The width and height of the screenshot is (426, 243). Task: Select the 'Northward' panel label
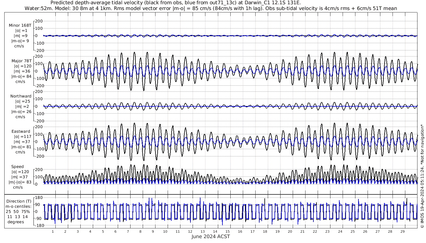pyautogui.click(x=21, y=96)
